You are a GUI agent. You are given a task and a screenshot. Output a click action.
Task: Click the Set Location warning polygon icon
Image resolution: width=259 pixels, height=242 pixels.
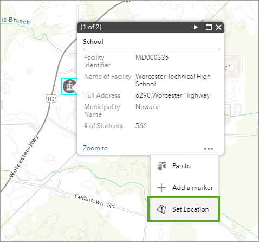click(161, 209)
